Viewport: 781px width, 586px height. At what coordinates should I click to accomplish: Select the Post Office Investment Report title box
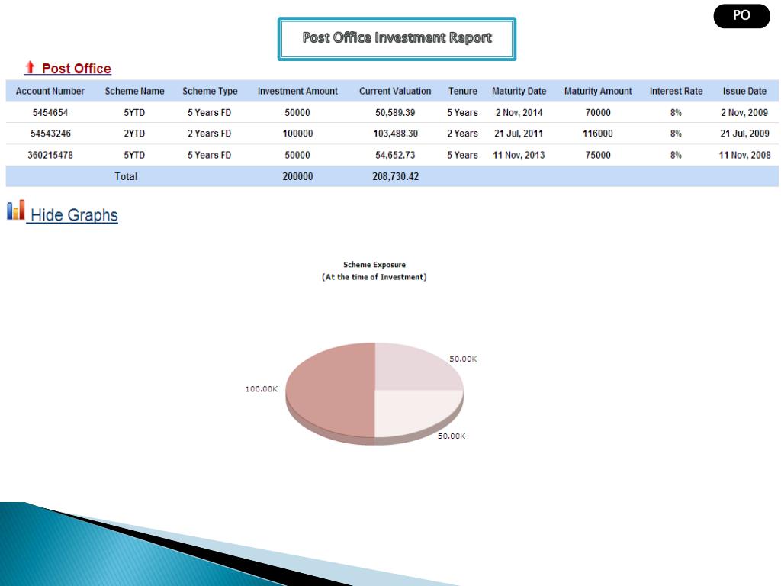[x=397, y=39]
